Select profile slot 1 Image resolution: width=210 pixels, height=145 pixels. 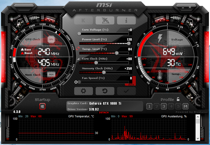click(x=149, y=106)
